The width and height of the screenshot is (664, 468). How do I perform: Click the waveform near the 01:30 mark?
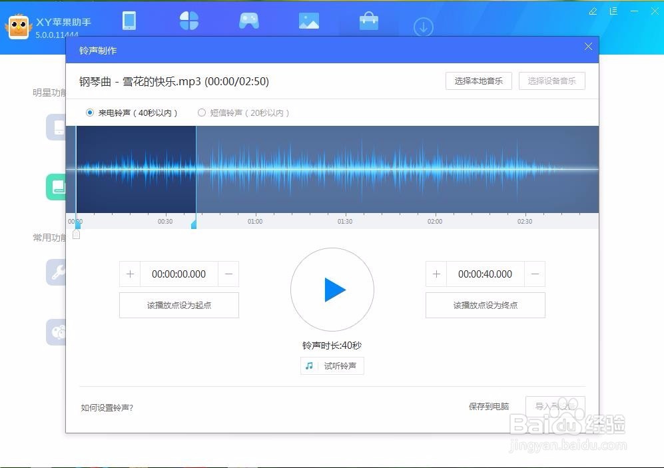click(x=345, y=169)
